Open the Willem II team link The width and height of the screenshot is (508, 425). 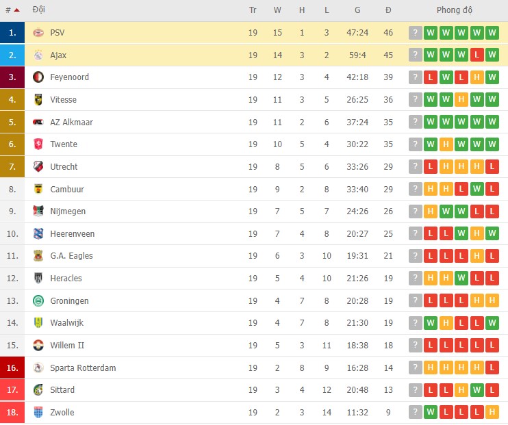pos(67,346)
